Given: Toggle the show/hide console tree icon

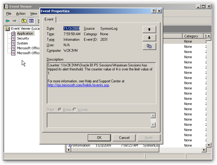Looking at the screenshot, I should (31, 21).
